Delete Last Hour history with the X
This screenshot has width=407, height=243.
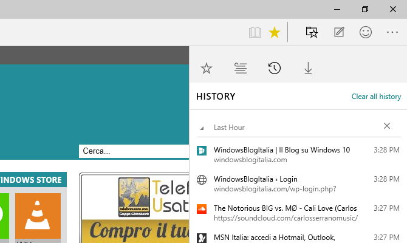pos(387,126)
